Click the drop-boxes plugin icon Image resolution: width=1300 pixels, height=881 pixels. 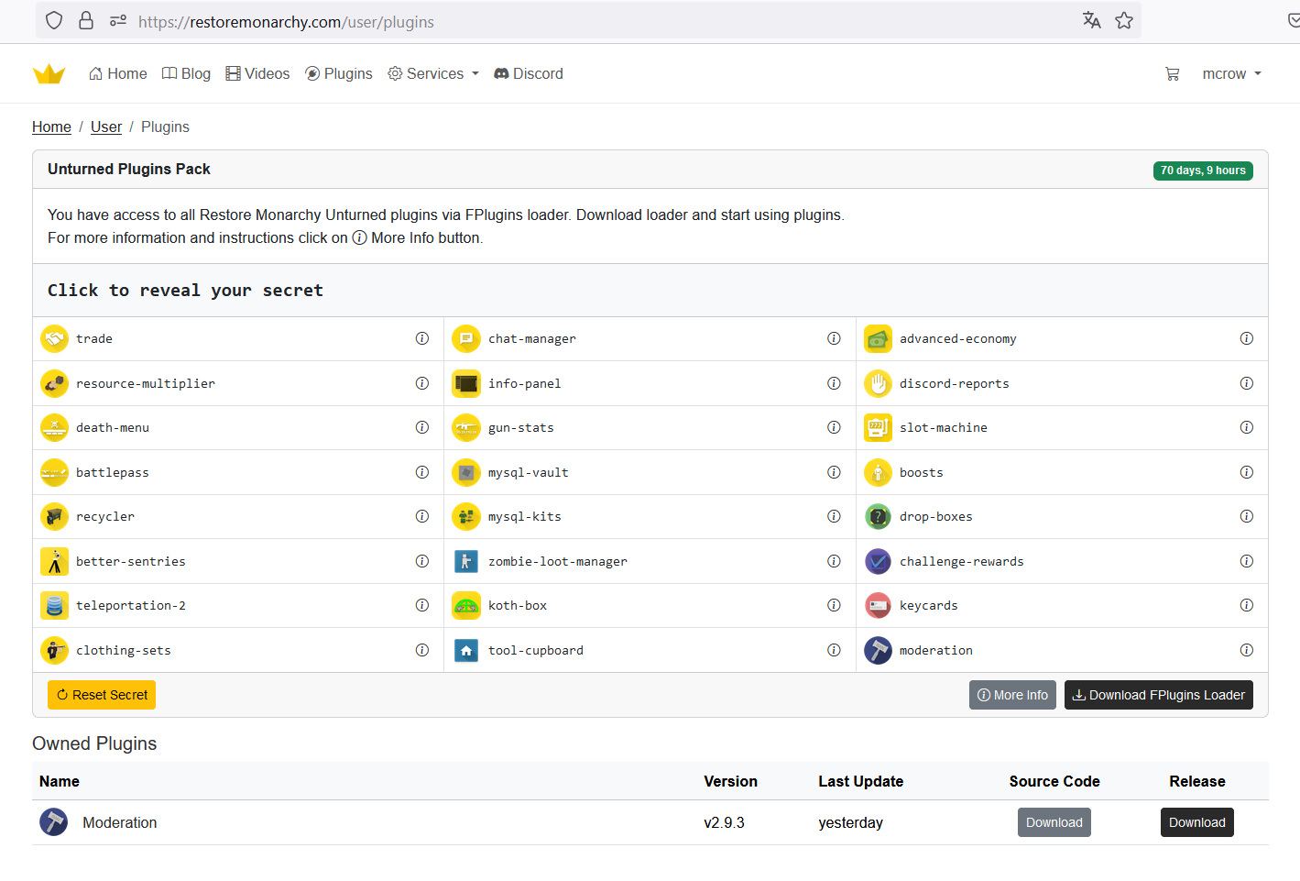[x=878, y=516]
